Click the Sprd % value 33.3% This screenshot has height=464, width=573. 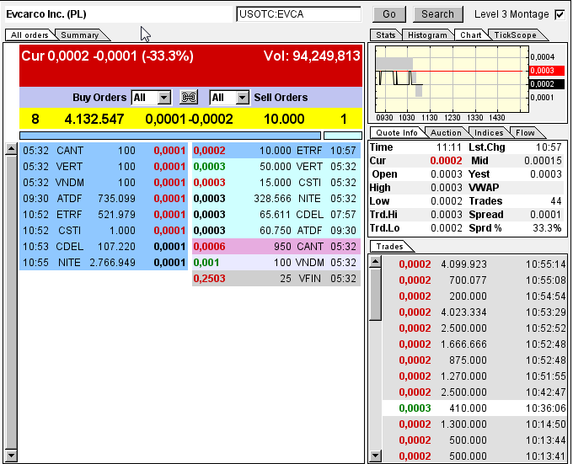click(x=547, y=228)
